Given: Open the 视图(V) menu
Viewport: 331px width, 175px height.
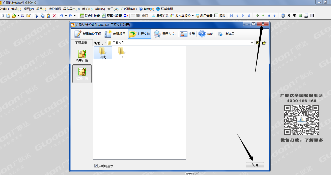Looking at the screenshot, I should click(29, 9).
